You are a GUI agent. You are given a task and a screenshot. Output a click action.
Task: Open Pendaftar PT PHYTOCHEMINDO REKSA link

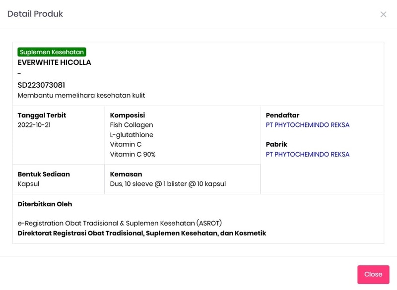click(307, 125)
